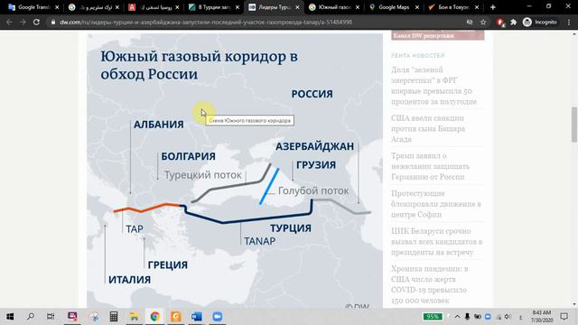Open the red extension icon in the toolbar
Screen dimensions: 578x325
pos(500,23)
